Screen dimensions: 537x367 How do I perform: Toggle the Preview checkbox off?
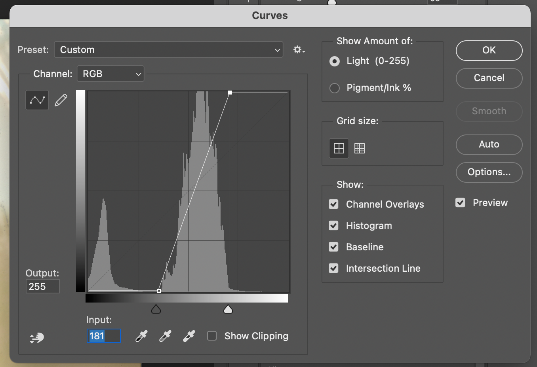pyautogui.click(x=460, y=202)
